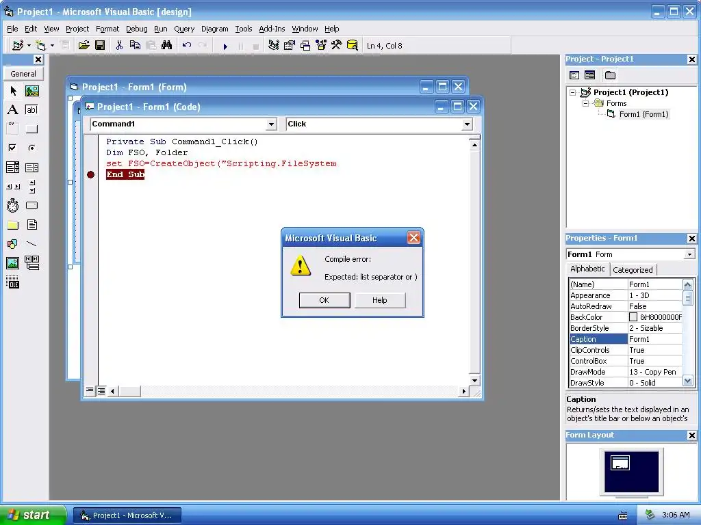Screen dimensions: 701x525
Task: Toggle the breakpoint dot beside End Sub
Action: pos(91,174)
